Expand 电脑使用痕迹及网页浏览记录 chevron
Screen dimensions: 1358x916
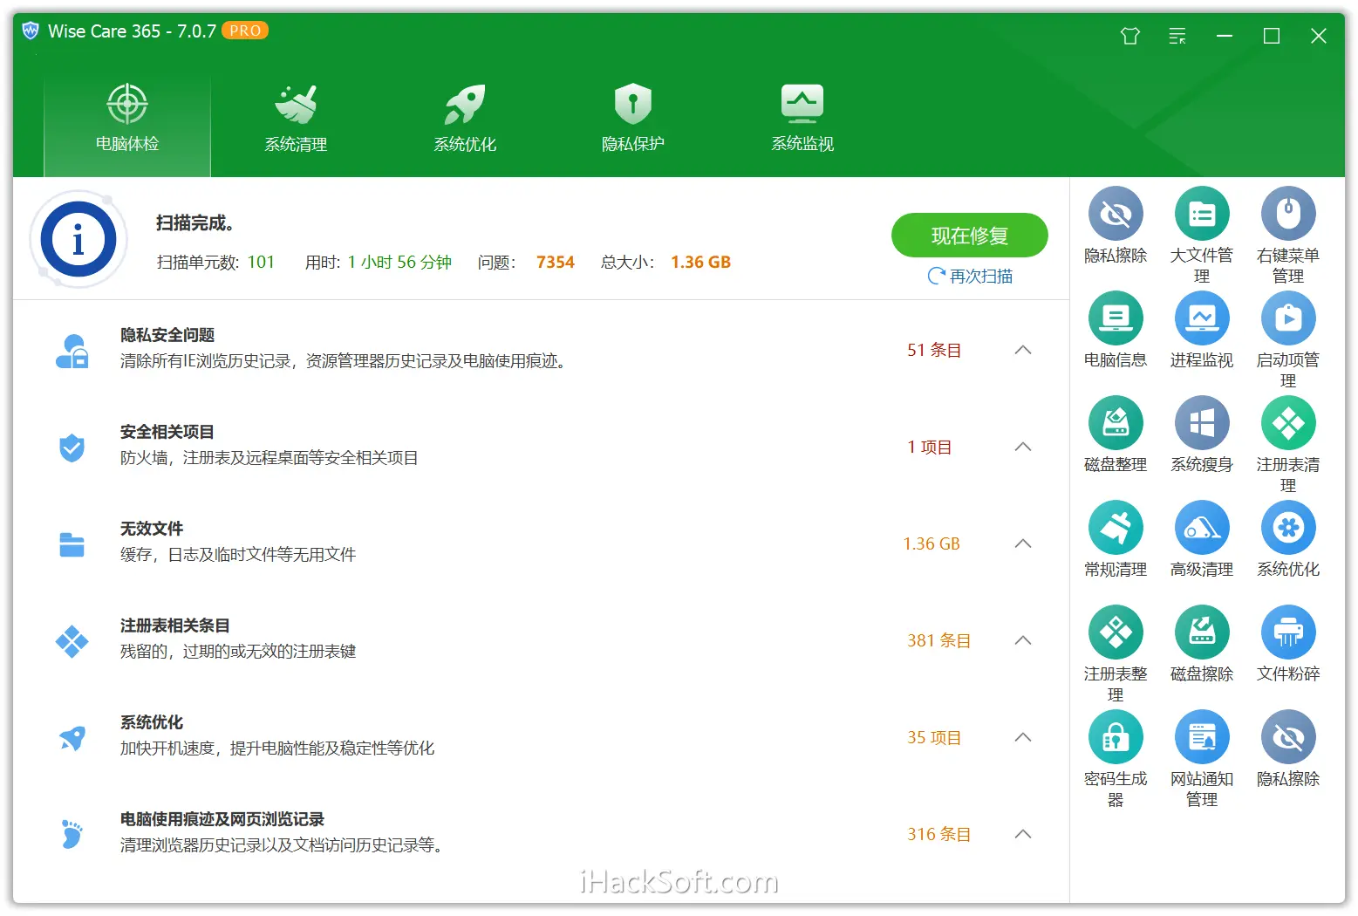[x=1023, y=834]
